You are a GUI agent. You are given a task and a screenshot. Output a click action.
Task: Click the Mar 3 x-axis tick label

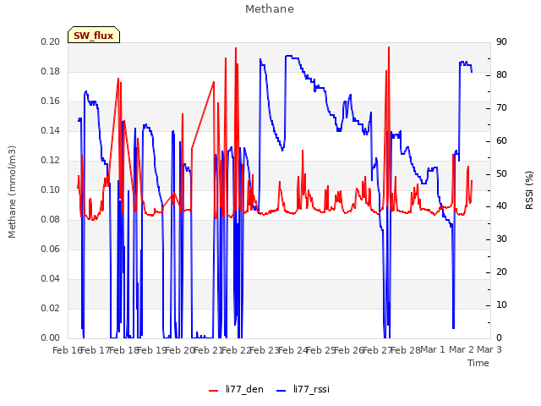click(489, 349)
